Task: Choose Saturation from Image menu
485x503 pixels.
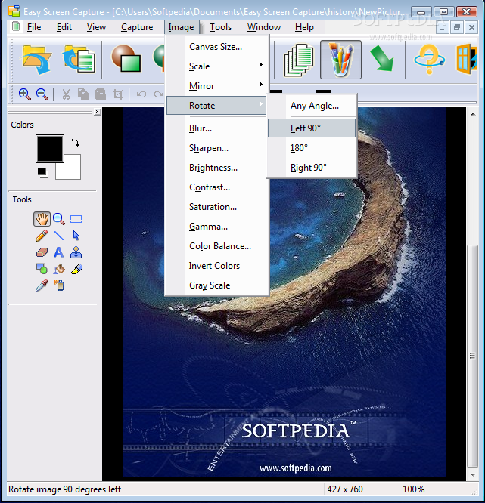Action: coord(217,207)
